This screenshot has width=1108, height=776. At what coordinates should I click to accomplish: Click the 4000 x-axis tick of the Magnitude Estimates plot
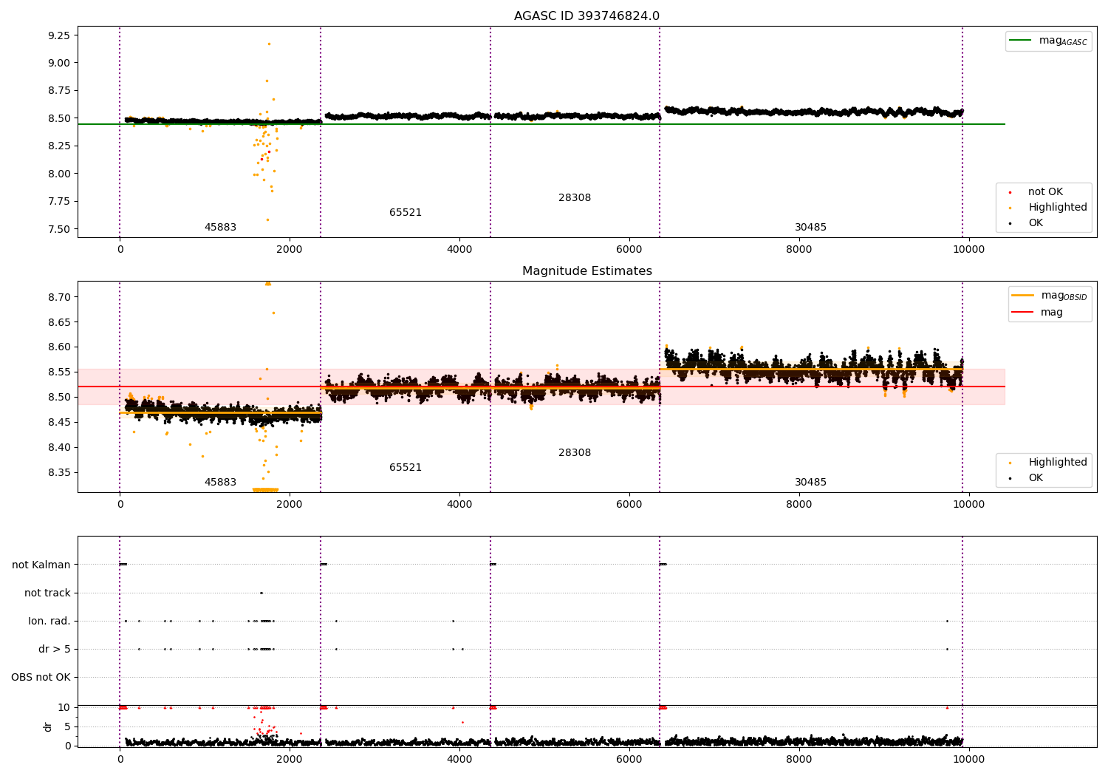pyautogui.click(x=459, y=505)
